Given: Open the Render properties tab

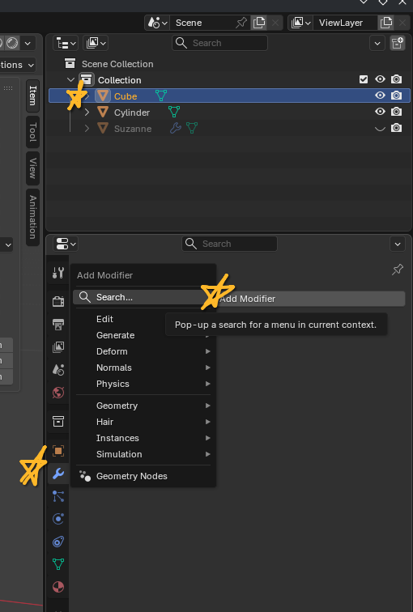Looking at the screenshot, I should coord(58,301).
